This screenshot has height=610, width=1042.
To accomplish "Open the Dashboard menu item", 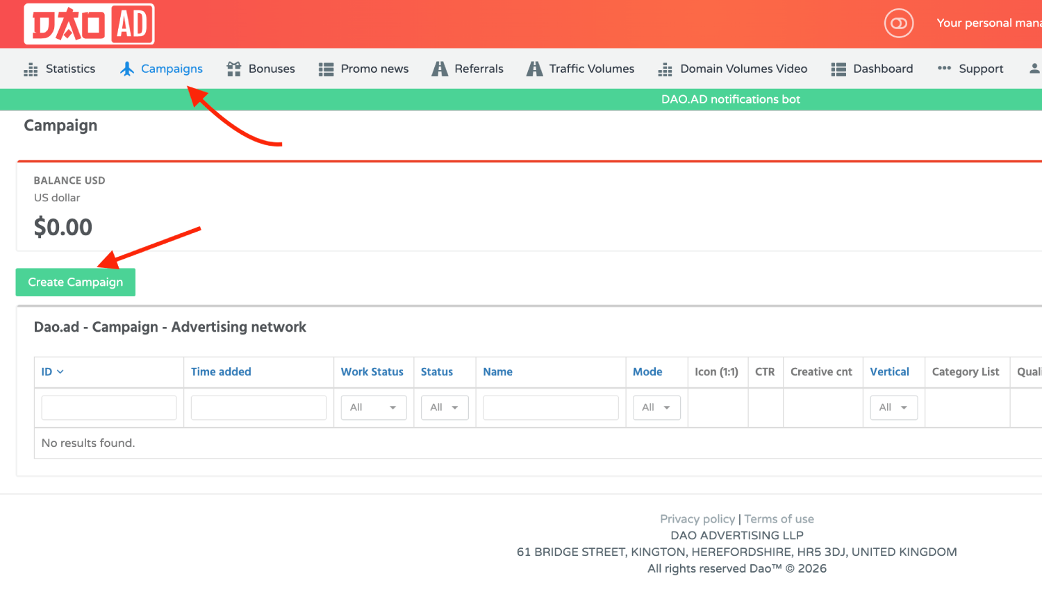I will (x=883, y=69).
